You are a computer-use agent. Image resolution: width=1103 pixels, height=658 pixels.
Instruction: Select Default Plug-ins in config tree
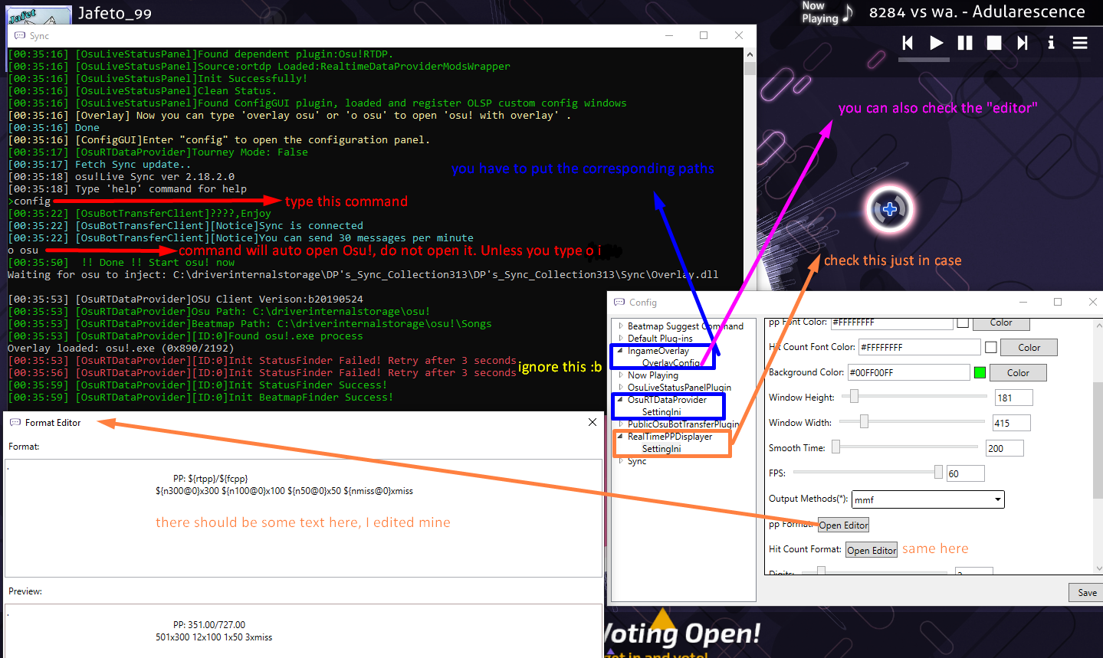[x=660, y=339]
